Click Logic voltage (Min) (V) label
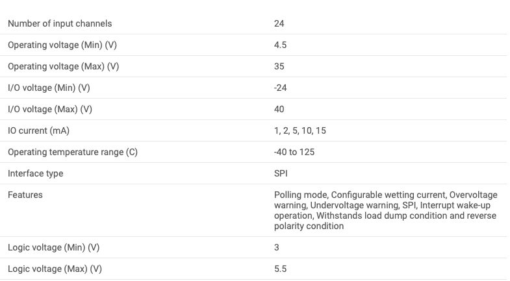This screenshot has width=510, height=281. 54,248
